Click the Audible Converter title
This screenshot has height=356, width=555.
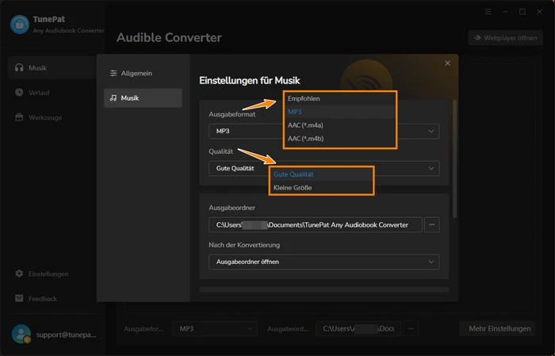[169, 37]
